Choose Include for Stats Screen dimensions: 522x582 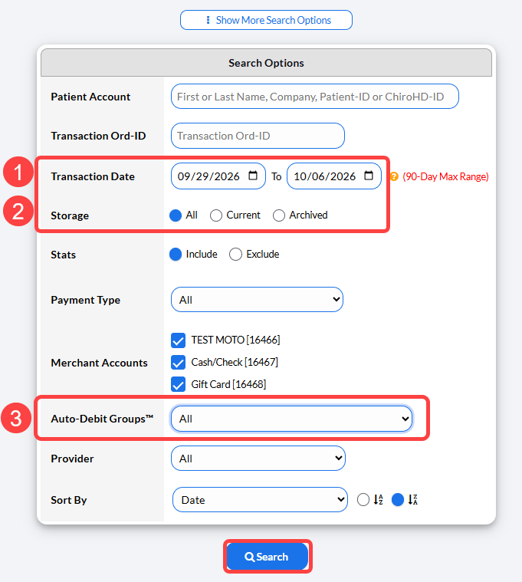coord(176,255)
